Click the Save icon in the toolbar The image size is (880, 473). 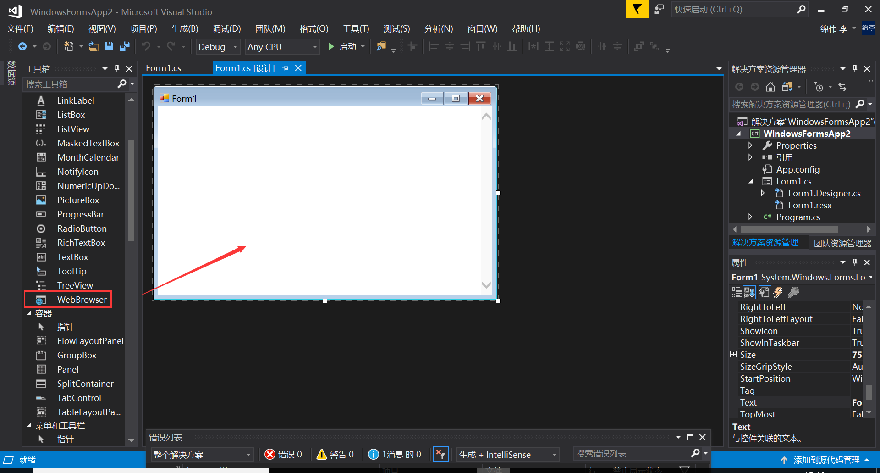pos(109,46)
